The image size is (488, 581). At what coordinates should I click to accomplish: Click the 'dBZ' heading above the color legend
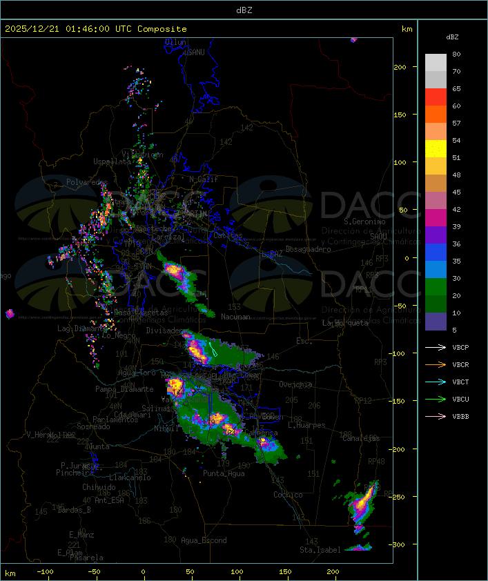pyautogui.click(x=452, y=37)
